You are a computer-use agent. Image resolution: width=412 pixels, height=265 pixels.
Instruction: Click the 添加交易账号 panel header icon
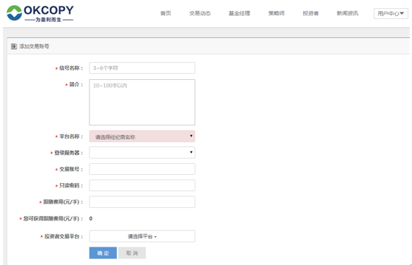[x=14, y=47]
